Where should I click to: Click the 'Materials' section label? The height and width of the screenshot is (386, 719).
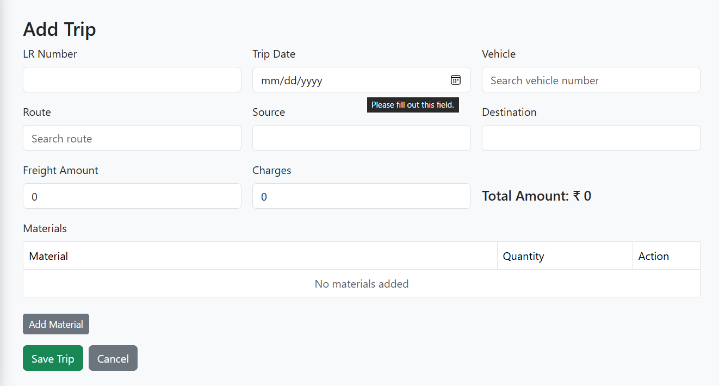(x=45, y=228)
